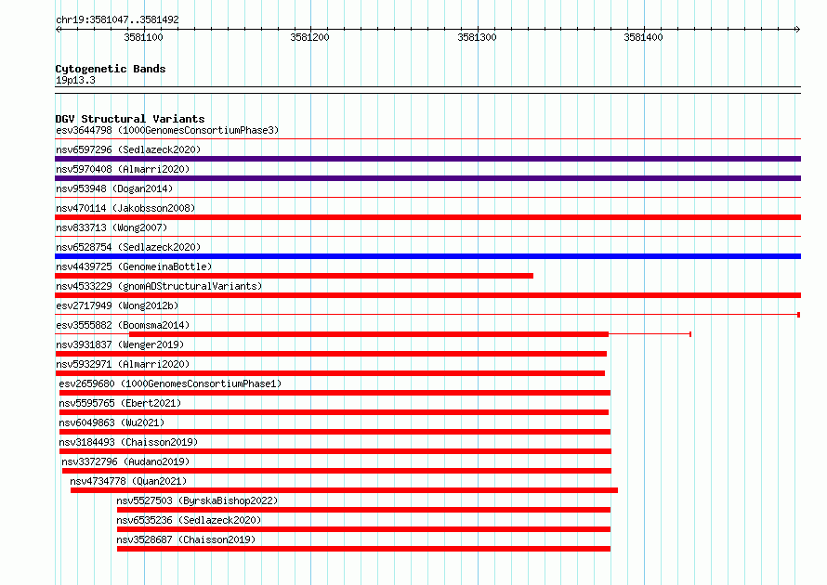Select the nsv3931837 red bar
The image size is (827, 585).
point(331,354)
